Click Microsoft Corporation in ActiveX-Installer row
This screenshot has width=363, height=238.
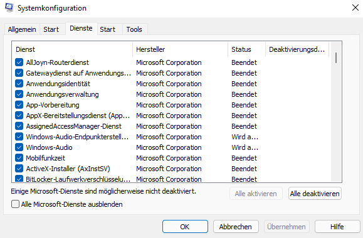[169, 169]
